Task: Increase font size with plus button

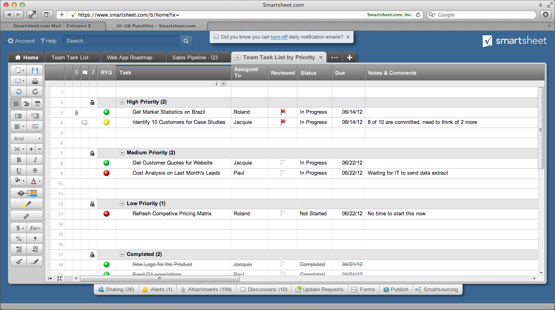Action: [x=31, y=149]
